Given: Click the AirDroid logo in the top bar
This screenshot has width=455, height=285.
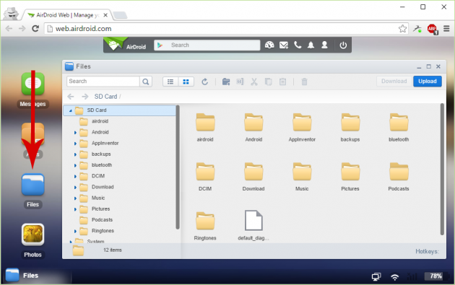Looking at the screenshot, I should click(126, 45).
